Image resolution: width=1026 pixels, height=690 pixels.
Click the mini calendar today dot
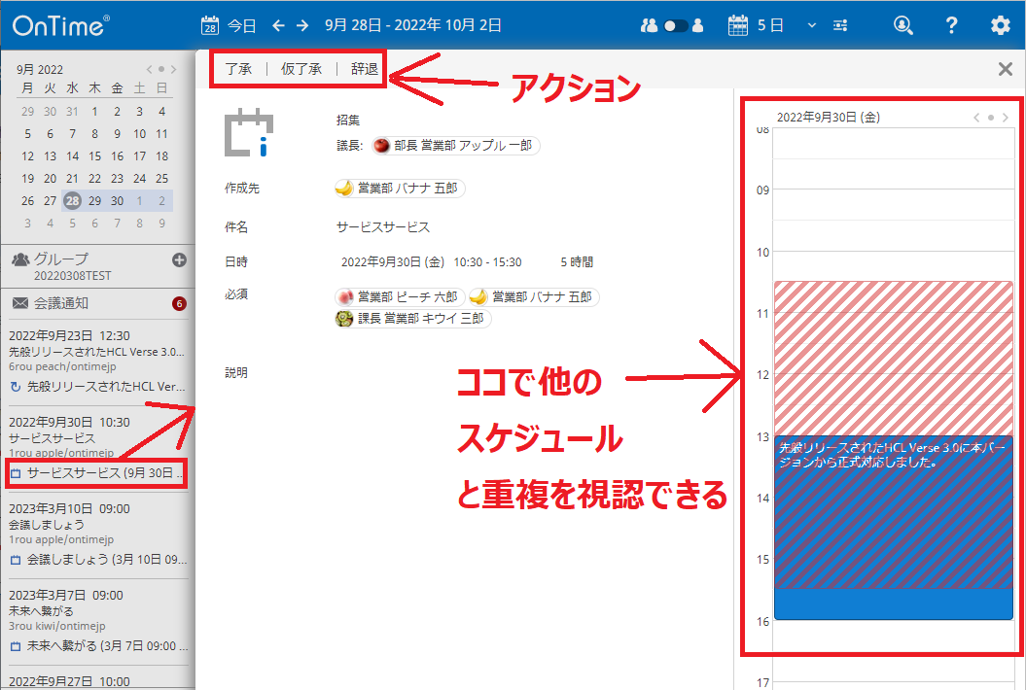(161, 69)
